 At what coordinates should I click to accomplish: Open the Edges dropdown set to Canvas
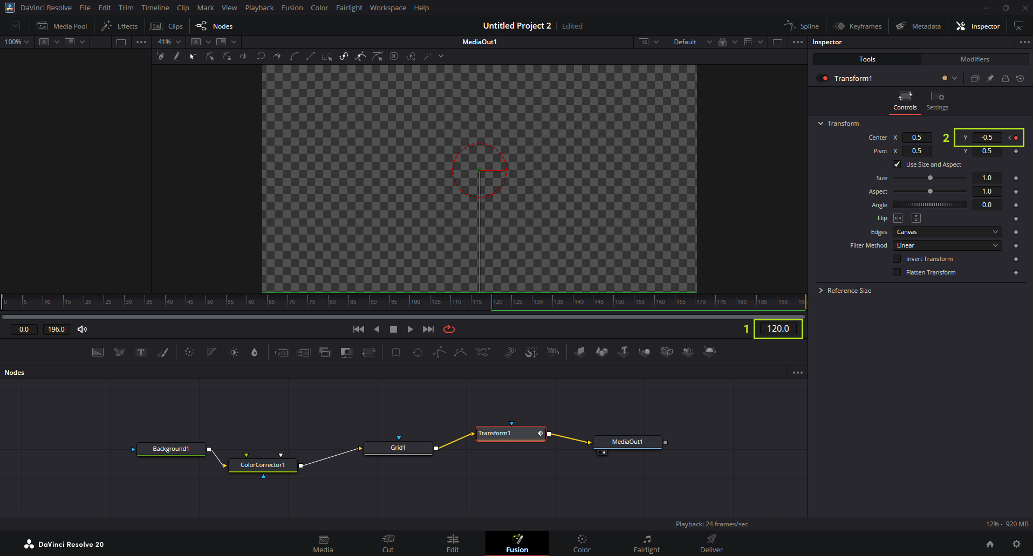click(947, 232)
